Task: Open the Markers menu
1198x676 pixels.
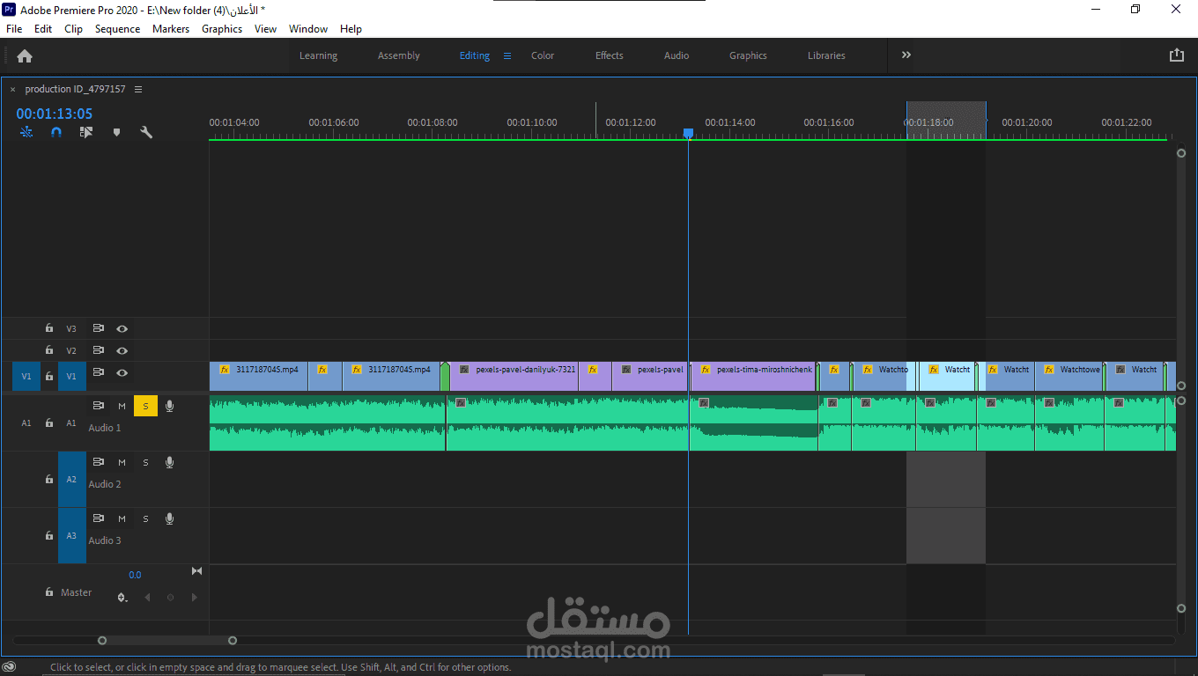Action: pyautogui.click(x=171, y=29)
